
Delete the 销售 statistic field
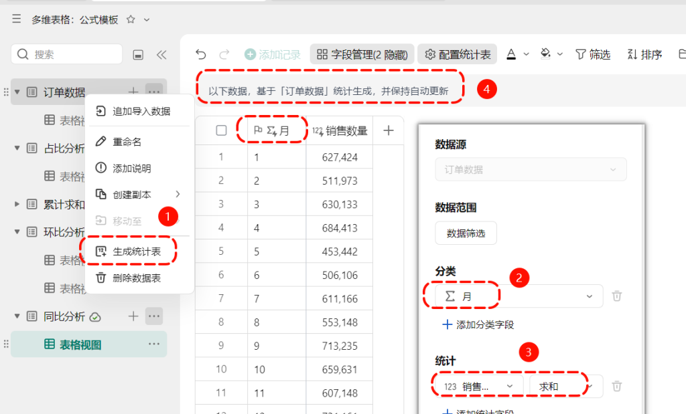617,386
